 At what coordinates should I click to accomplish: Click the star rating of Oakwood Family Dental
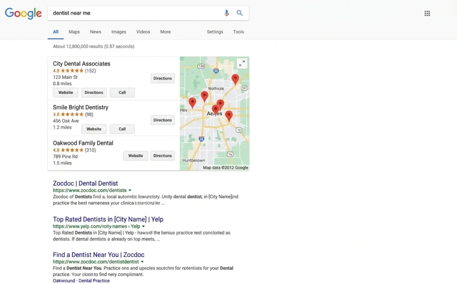(72, 150)
